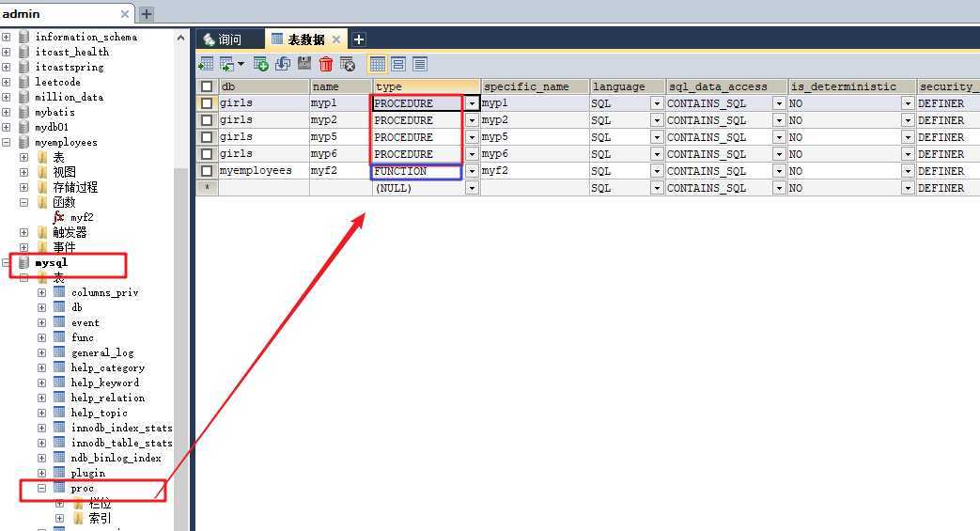This screenshot has height=531, width=980.
Task: Click the table icon next to func
Action: coord(59,337)
